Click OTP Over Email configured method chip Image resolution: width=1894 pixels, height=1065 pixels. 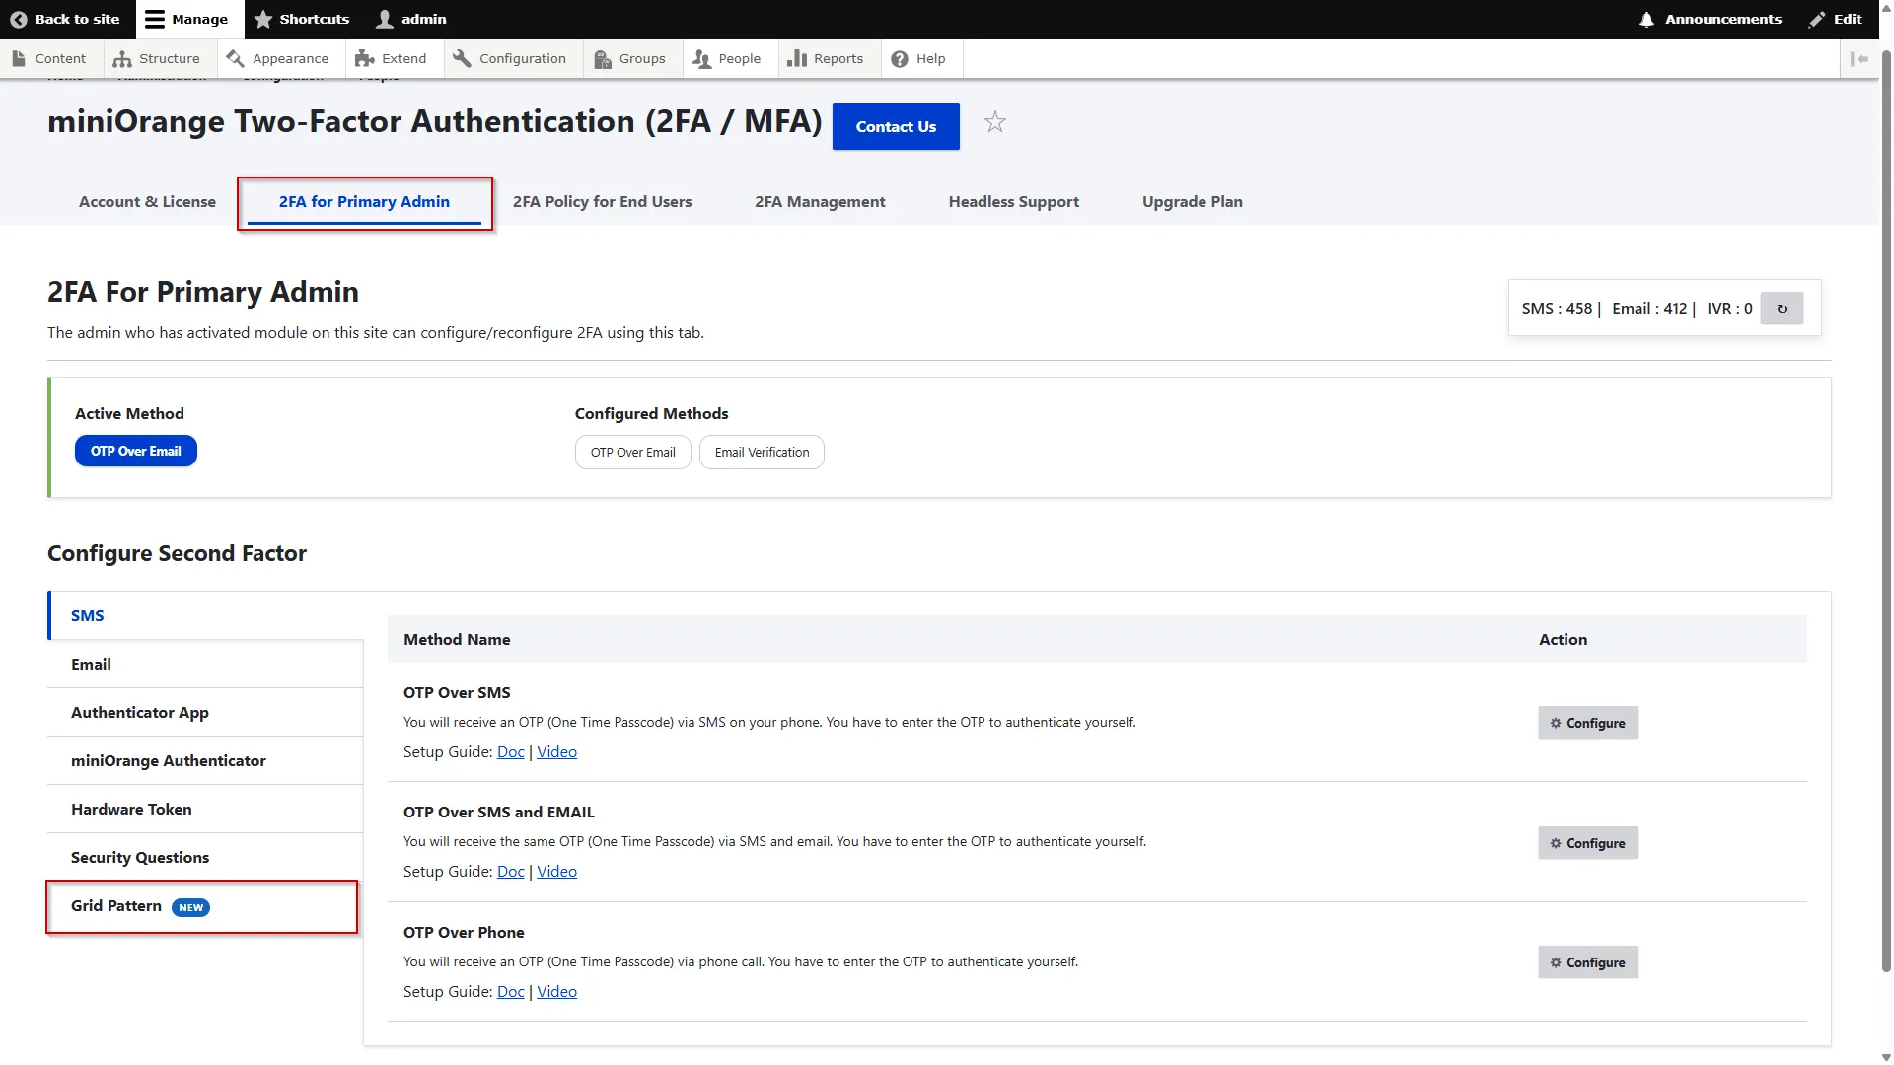pos(632,453)
